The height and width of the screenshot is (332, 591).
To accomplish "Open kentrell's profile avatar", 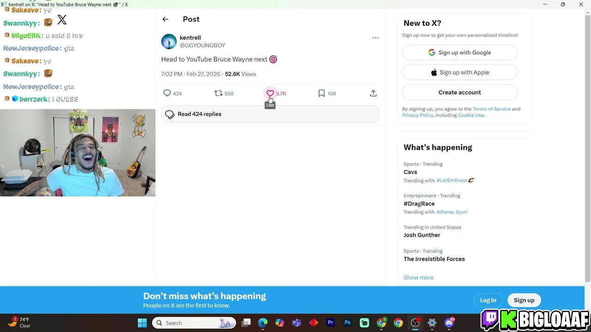I will click(x=169, y=41).
